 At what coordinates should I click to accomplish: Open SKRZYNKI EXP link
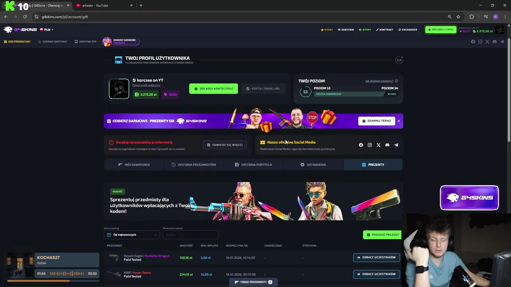tap(85, 41)
